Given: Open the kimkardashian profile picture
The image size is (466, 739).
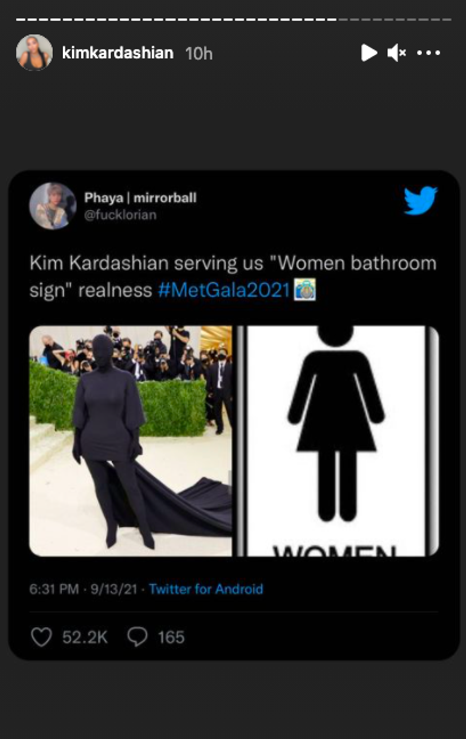Looking at the screenshot, I should point(34,53).
